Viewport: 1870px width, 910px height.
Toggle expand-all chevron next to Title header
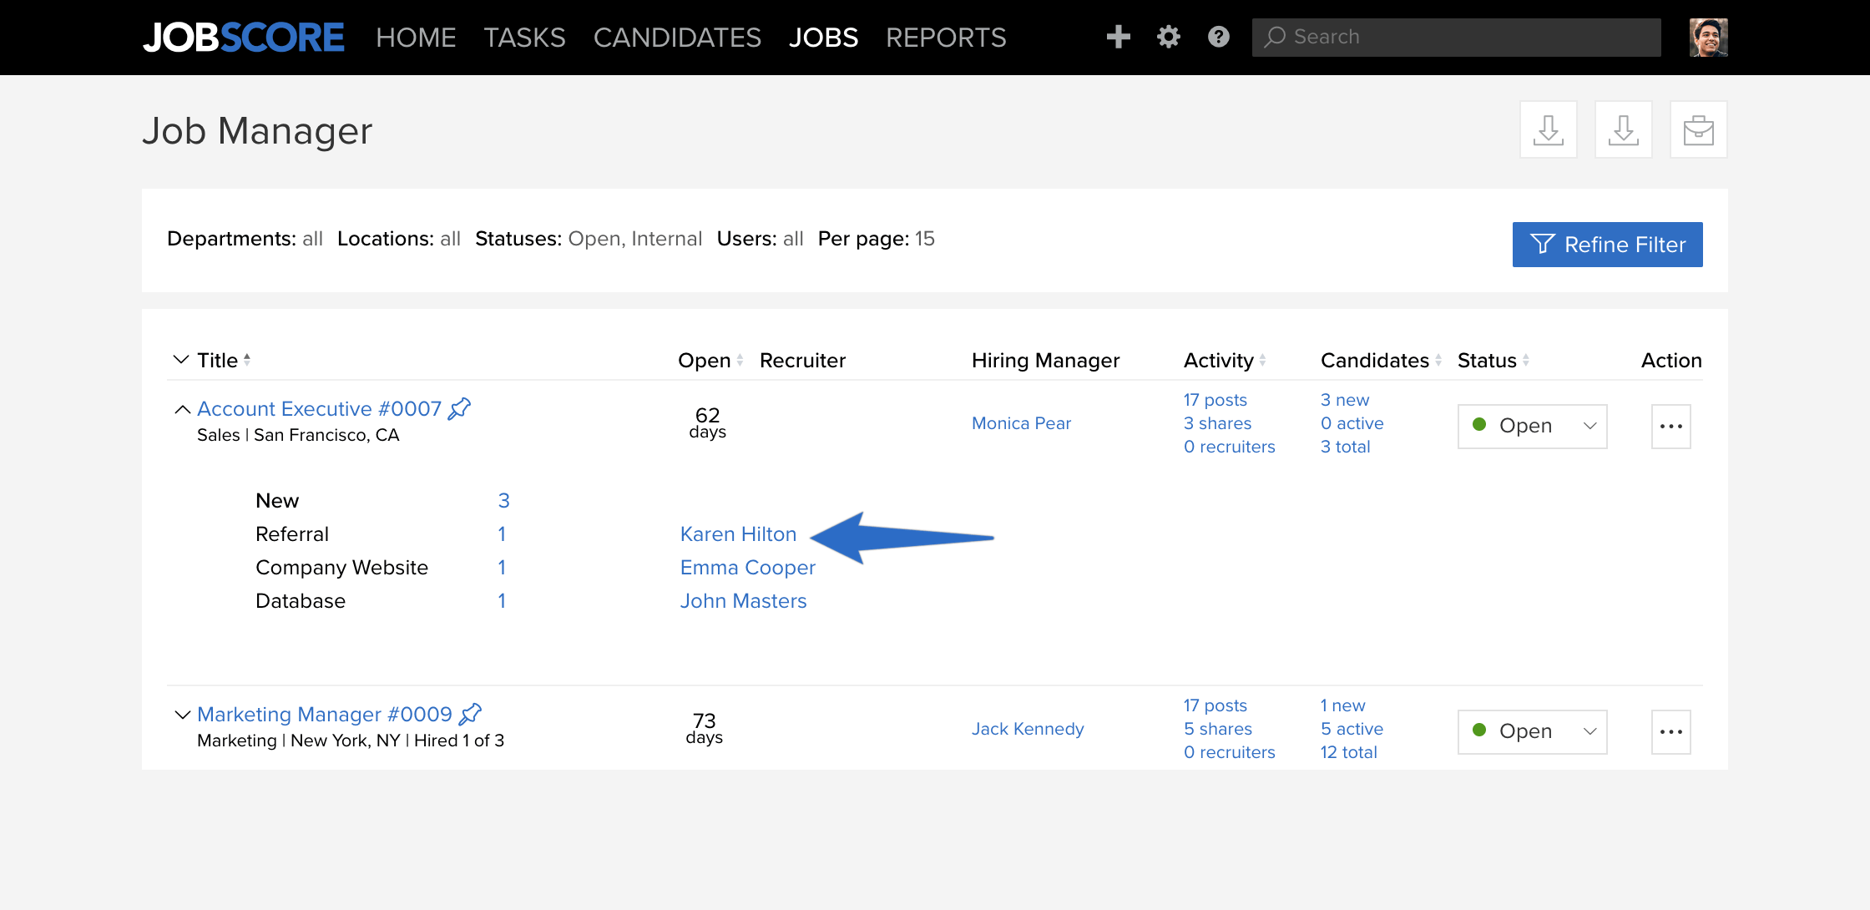point(181,360)
